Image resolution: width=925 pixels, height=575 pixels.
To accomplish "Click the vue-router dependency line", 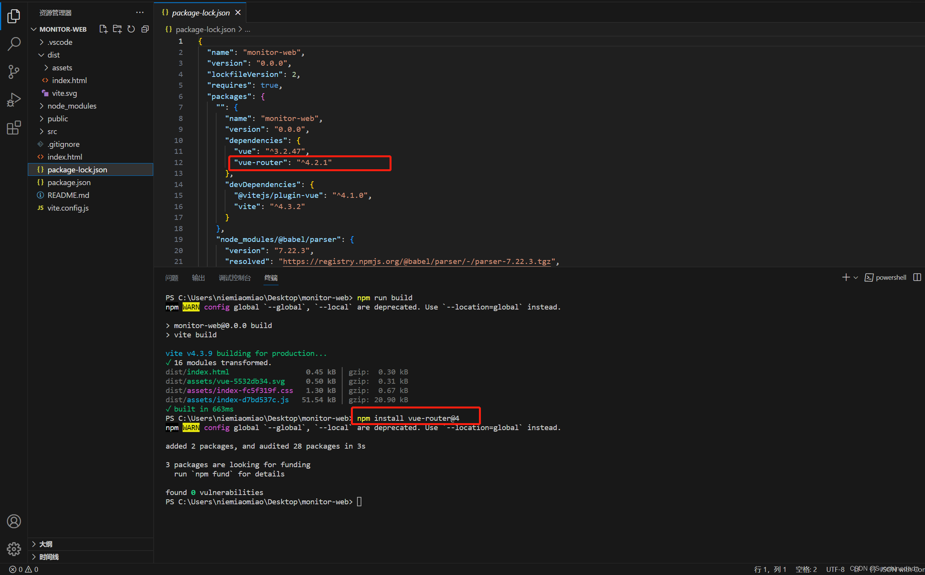I will (283, 162).
